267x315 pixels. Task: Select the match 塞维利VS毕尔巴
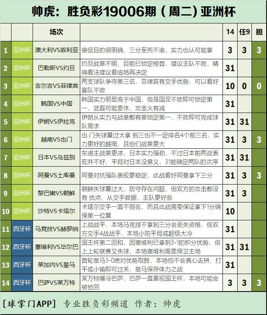[x=56, y=247]
